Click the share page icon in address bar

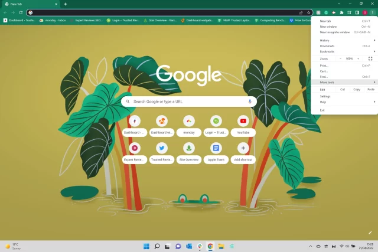301,12
